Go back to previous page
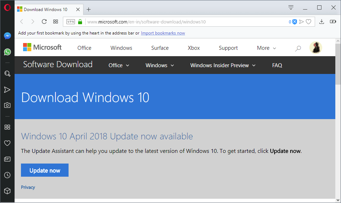341x203 pixels. pos(22,22)
